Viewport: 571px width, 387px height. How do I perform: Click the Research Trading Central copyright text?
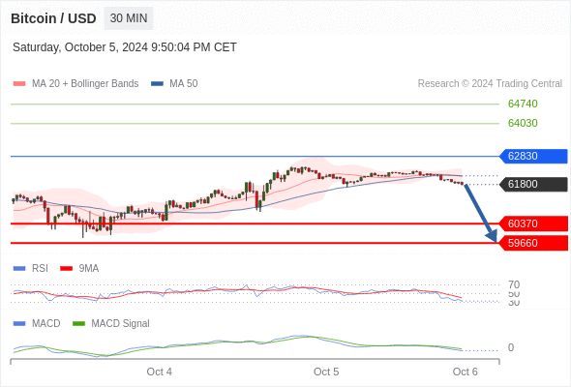490,84
